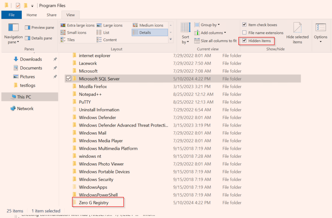Choose Medium icons layout
The width and height of the screenshot is (332, 218).
tap(148, 25)
